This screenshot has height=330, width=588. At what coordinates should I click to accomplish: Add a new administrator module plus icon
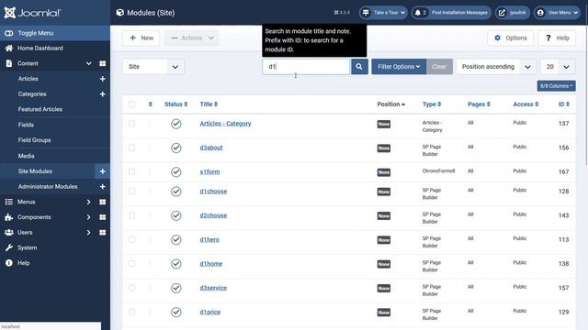pyautogui.click(x=102, y=187)
